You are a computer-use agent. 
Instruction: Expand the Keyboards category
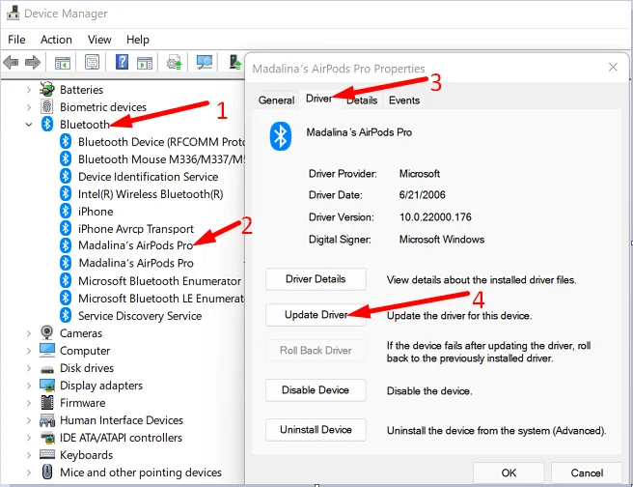click(29, 455)
